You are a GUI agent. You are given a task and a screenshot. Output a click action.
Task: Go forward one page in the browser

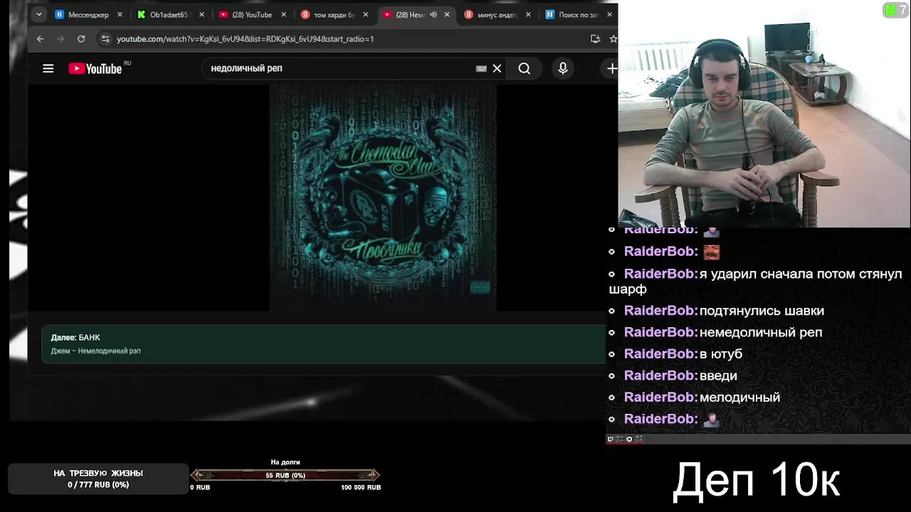(x=60, y=39)
